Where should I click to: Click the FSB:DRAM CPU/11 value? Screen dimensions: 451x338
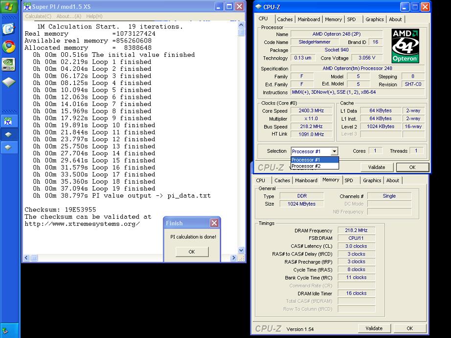pos(356,238)
